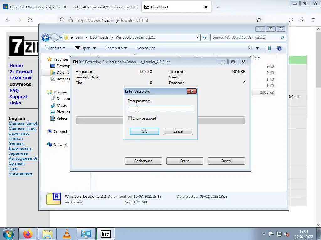The height and width of the screenshot is (240, 321).
Task: Open VLC media player from taskbar
Action: click(x=66, y=234)
